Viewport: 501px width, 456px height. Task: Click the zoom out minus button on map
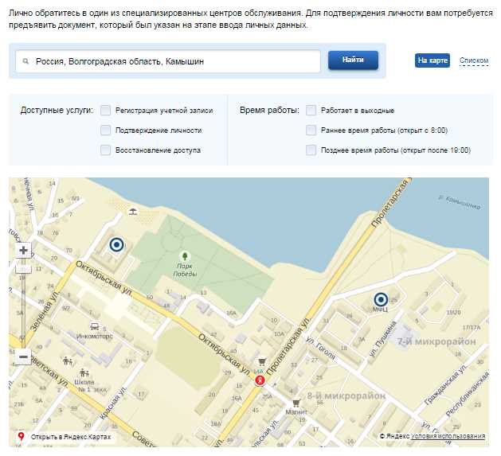click(23, 357)
